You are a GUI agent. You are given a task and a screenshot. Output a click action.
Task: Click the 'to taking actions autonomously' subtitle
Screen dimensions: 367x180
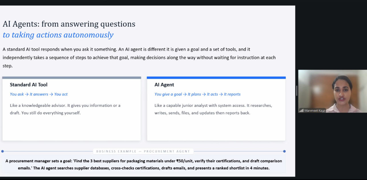(58, 35)
